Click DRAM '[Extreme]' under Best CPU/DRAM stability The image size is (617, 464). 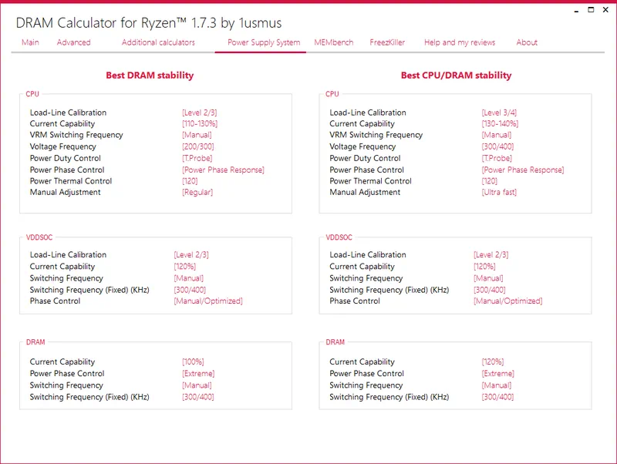click(497, 374)
